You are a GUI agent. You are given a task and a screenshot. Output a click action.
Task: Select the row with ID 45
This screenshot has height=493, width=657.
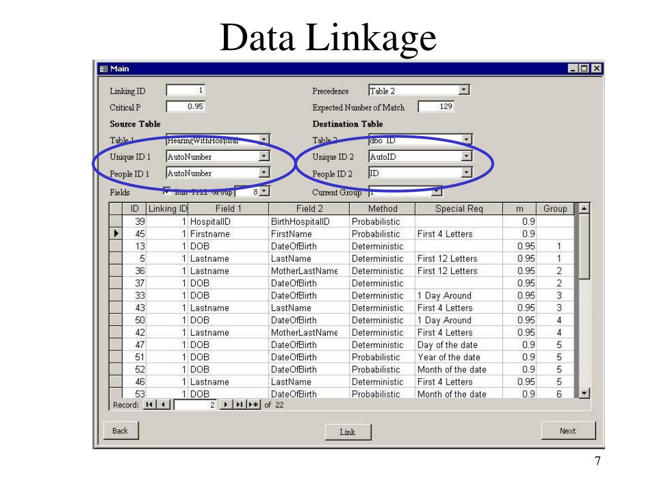click(115, 234)
